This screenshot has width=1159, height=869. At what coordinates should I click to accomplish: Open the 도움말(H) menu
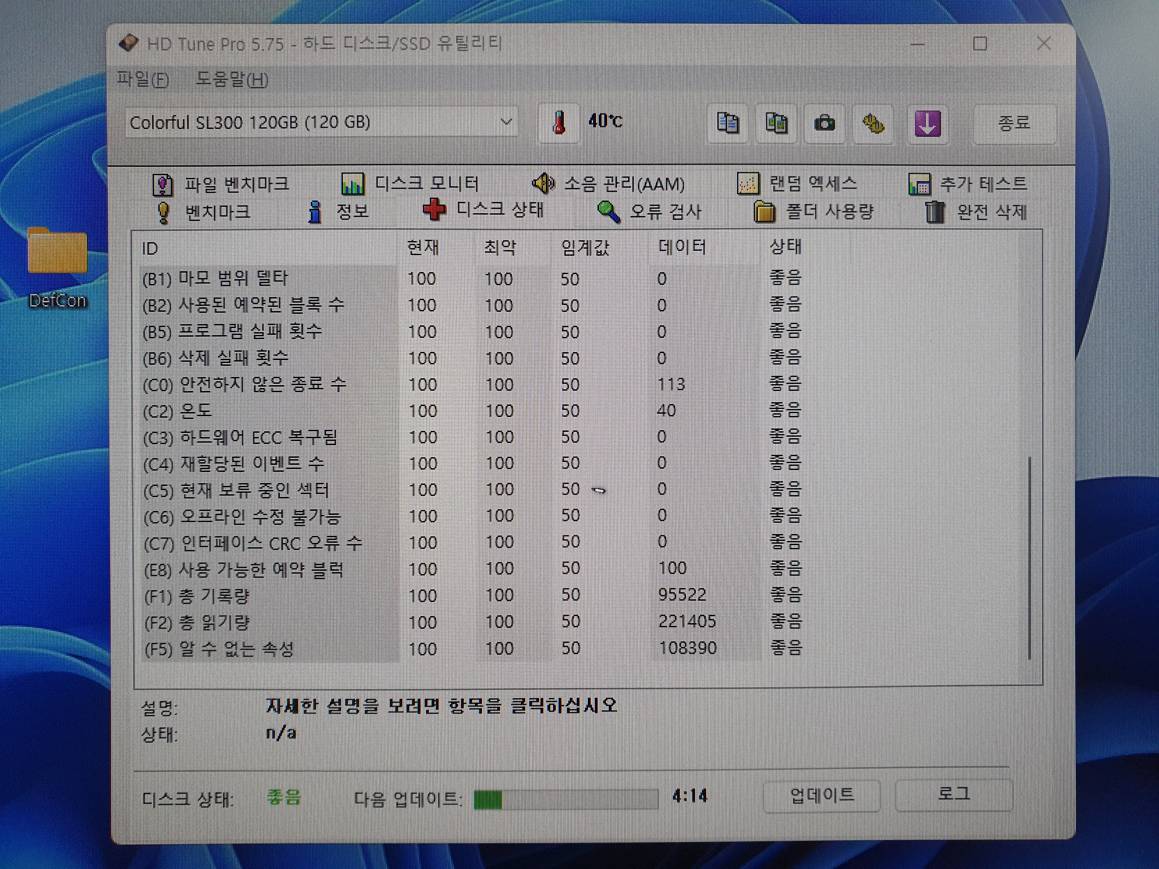(x=232, y=80)
